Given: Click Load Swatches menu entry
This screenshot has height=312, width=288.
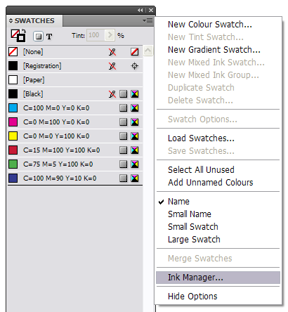Looking at the screenshot, I should (x=201, y=138).
